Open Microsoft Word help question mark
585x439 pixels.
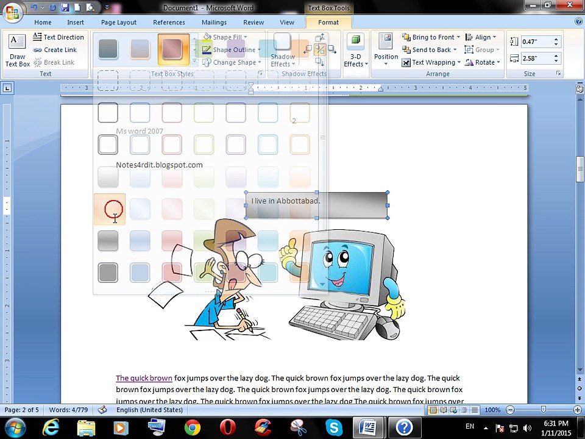coord(578,22)
